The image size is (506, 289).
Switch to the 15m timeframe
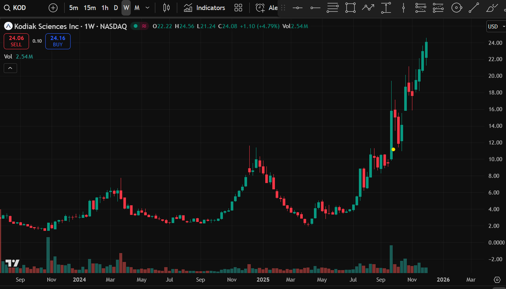[x=89, y=8]
